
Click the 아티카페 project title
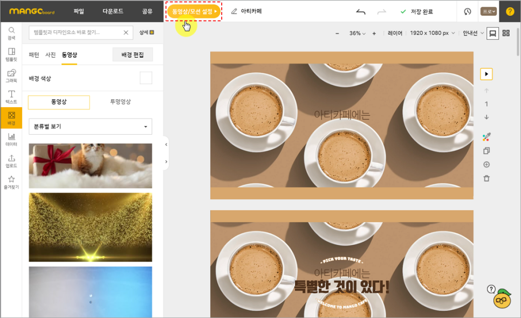pos(251,11)
